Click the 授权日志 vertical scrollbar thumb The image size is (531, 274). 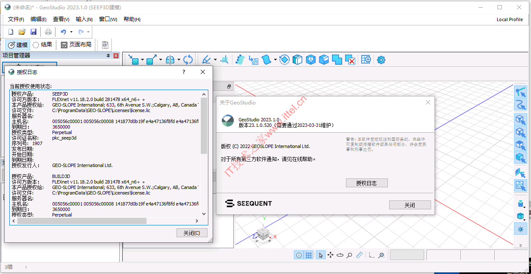click(204, 126)
